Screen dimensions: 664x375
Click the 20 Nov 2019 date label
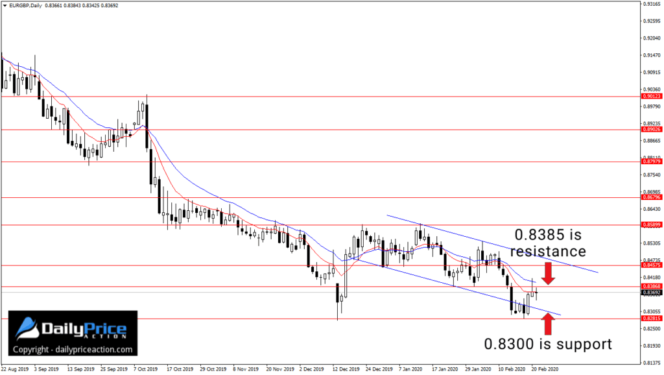click(x=280, y=369)
